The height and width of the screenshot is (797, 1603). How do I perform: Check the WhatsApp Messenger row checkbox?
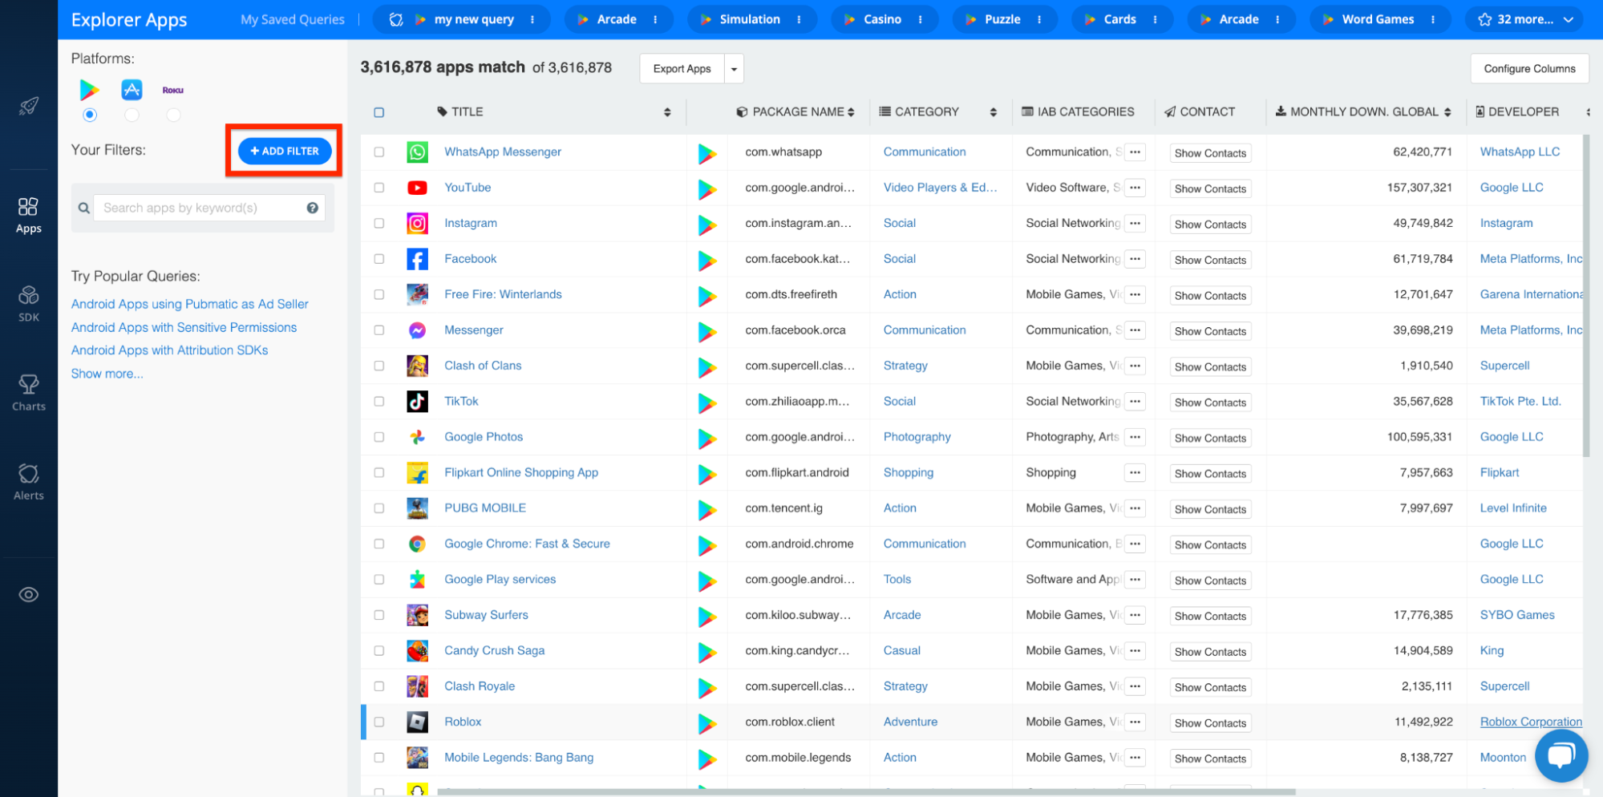click(x=379, y=152)
